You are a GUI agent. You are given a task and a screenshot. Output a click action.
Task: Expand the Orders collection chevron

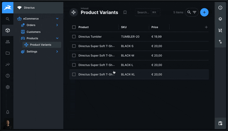[57, 25]
